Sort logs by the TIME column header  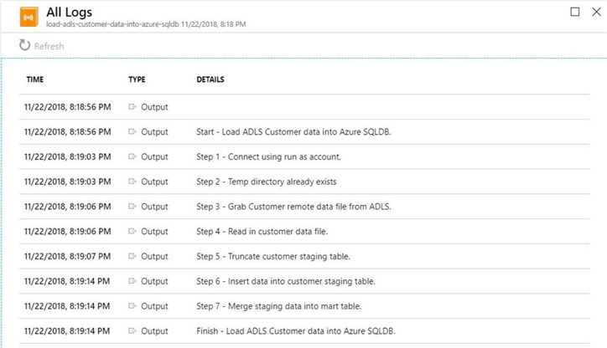click(x=35, y=79)
